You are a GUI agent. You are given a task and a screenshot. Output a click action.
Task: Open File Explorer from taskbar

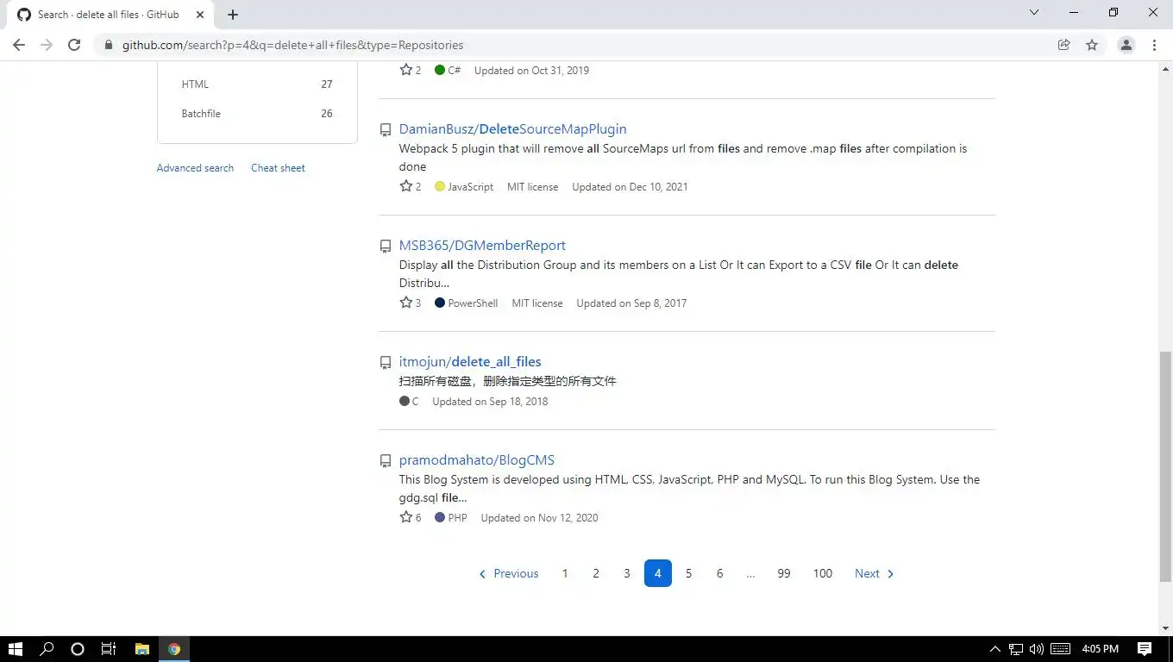142,649
